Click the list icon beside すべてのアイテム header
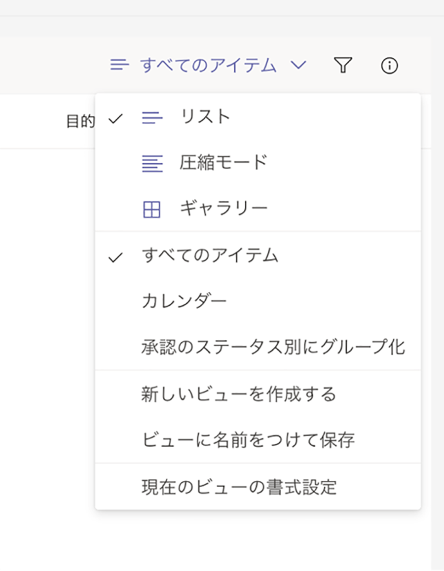This screenshot has height=571, width=444. [119, 65]
